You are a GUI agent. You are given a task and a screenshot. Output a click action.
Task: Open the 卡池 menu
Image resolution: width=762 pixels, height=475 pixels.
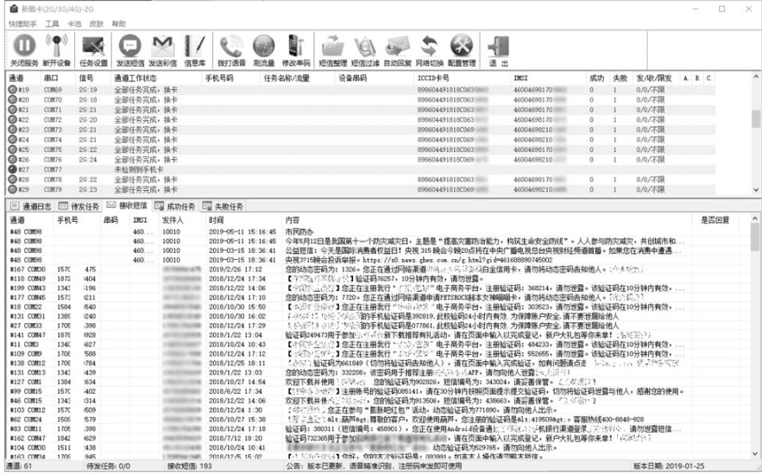pyautogui.click(x=74, y=23)
